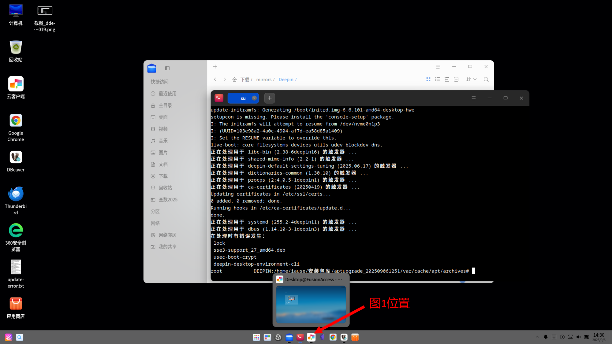The width and height of the screenshot is (612, 344).
Task: Add a new terminal tab
Action: tap(270, 98)
